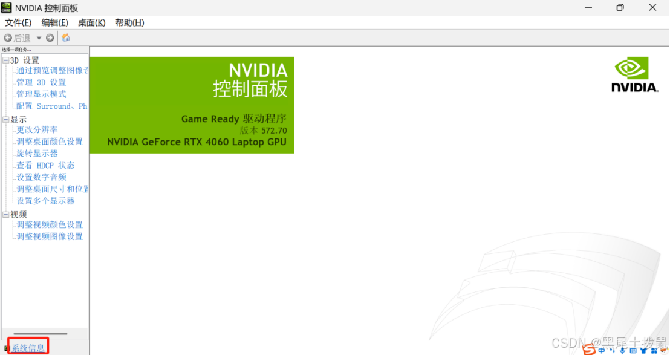Select 管理 3D 设置 in the tree
Viewport: 670px width, 355px height.
[x=41, y=82]
